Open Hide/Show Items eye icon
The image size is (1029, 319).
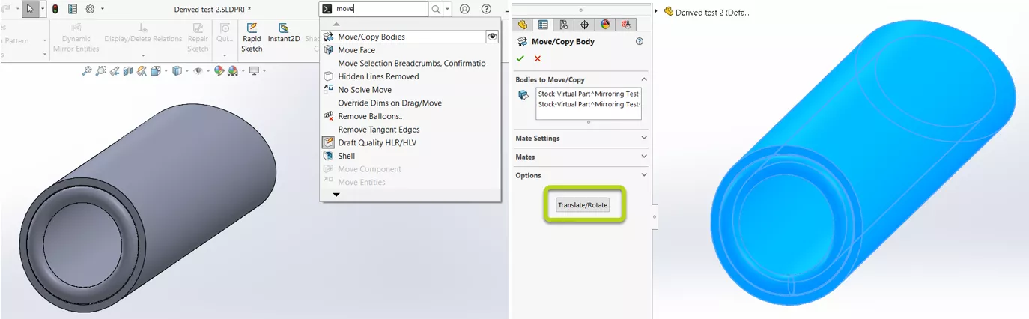click(x=198, y=71)
